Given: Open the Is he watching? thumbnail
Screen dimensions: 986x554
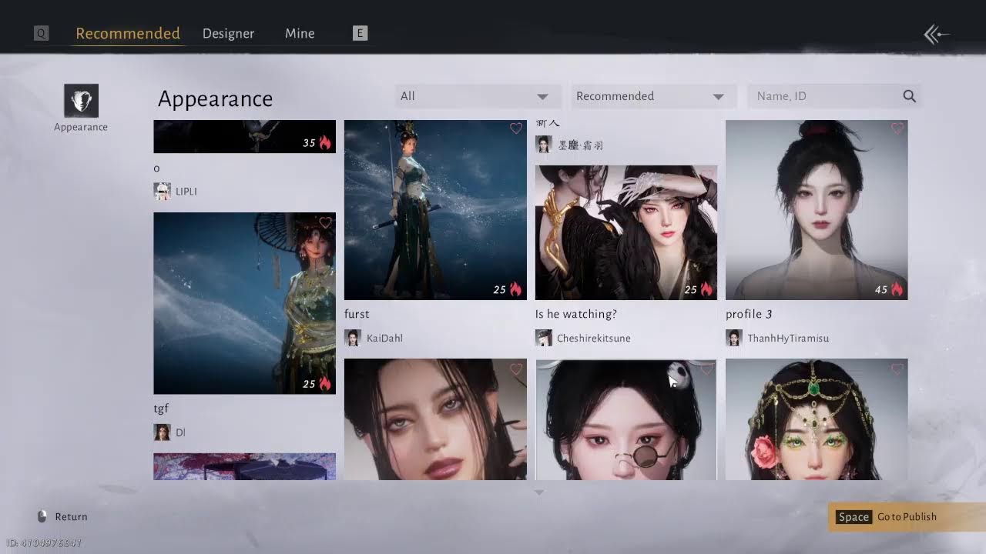Looking at the screenshot, I should pos(626,232).
